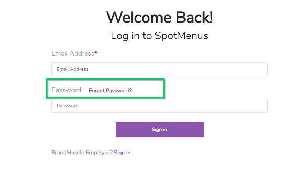Follow the BrandMuscle Employee Sign in link
This screenshot has height=179, width=300.
[x=122, y=153]
